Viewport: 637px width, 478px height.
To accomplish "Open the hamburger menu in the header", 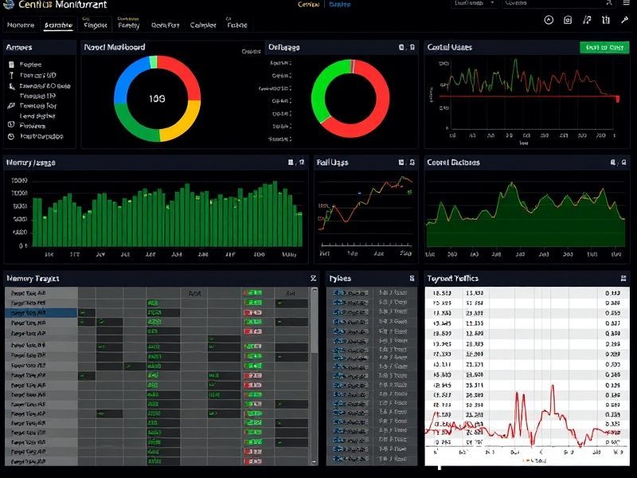I will 626,3.
